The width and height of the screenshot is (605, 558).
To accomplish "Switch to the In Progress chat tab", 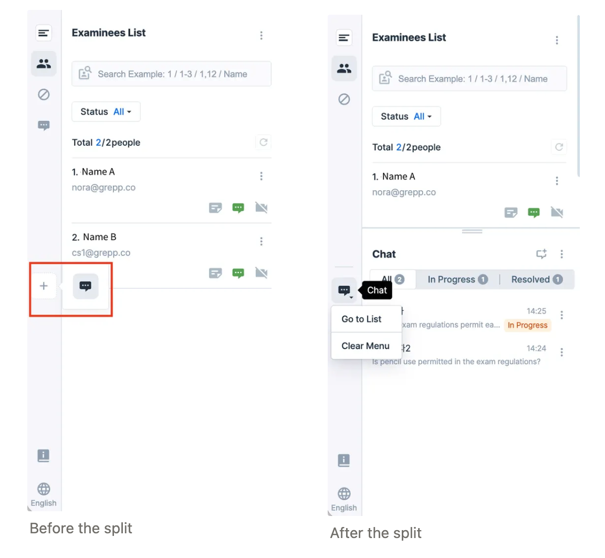I will point(457,280).
